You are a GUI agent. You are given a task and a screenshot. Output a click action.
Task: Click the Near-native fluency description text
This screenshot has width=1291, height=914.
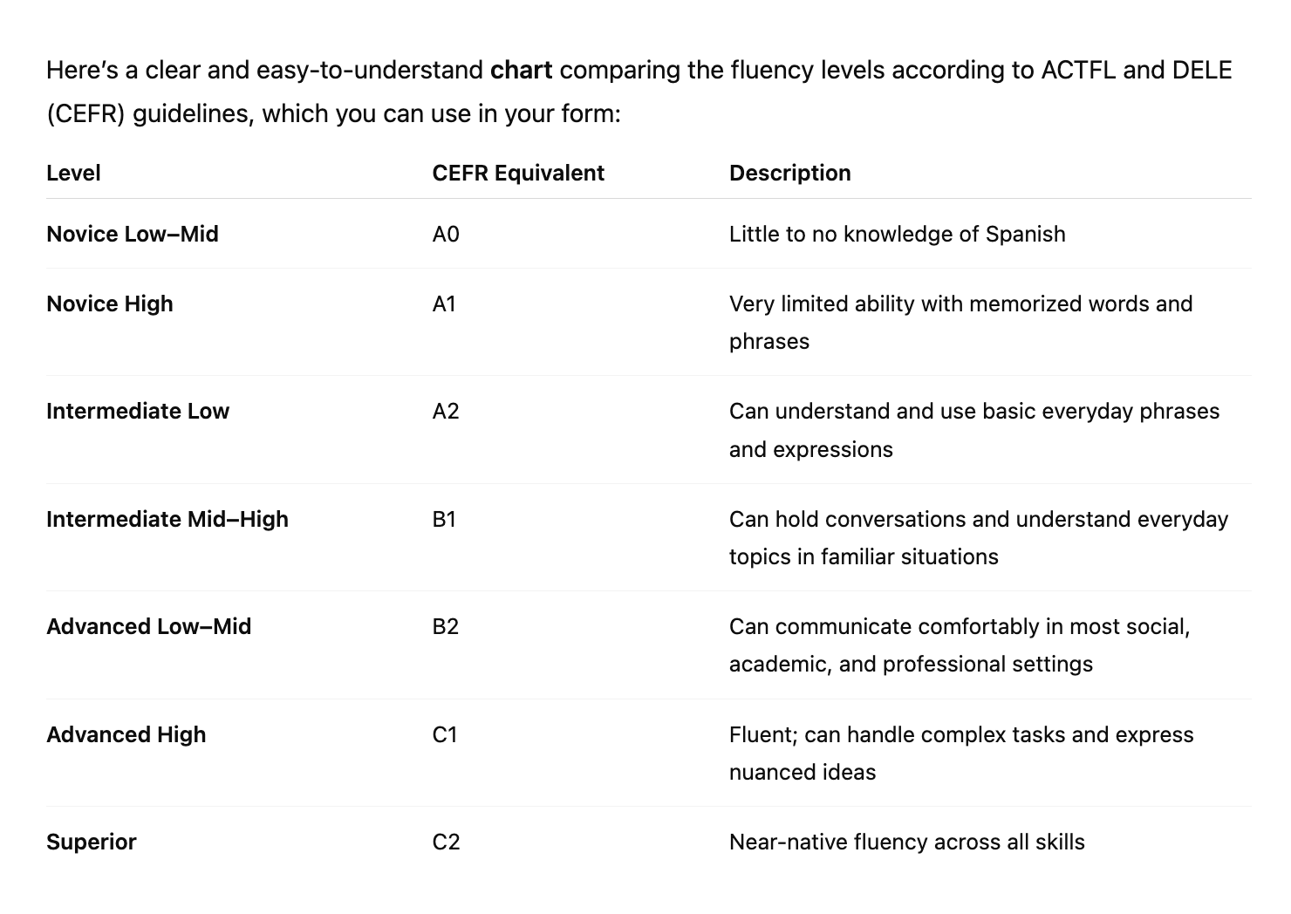pos(907,842)
